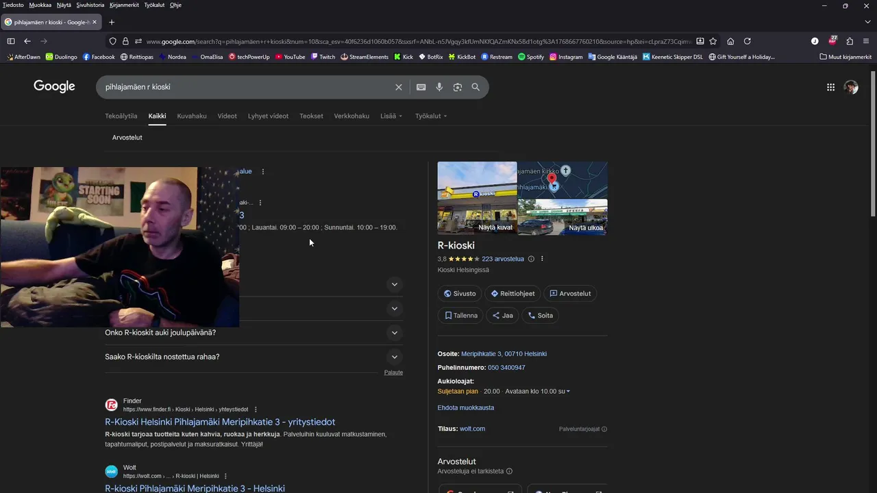Open the YouTube bookmark
The image size is (877, 493).
(x=291, y=57)
